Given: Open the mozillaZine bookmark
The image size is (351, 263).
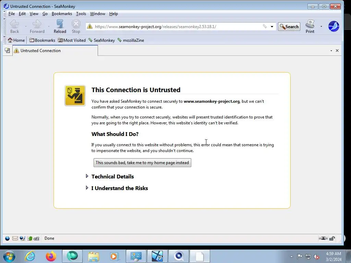Looking at the screenshot, I should [x=131, y=40].
